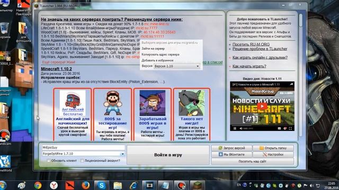Open File Explorer folder taskbar icon
The image size is (339, 190).
118,185
